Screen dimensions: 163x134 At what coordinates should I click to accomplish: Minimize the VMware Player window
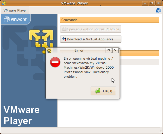coord(145,3)
